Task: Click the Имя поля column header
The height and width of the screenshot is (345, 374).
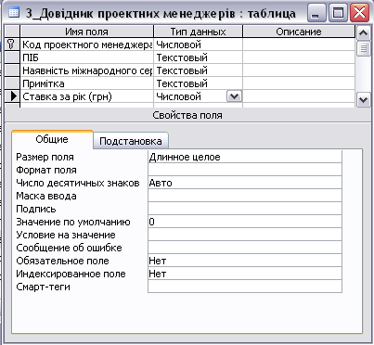Action: tap(87, 32)
